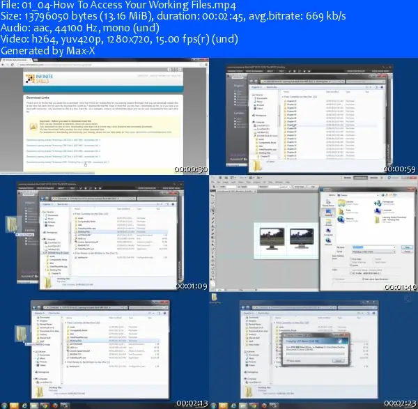Open Internet Explorer from 00:02:13 frame taskbar

(24, 406)
